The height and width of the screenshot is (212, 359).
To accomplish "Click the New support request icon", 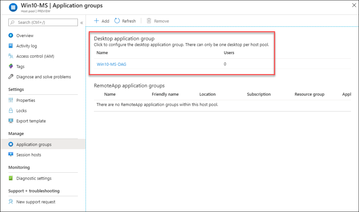I will click(x=11, y=202).
